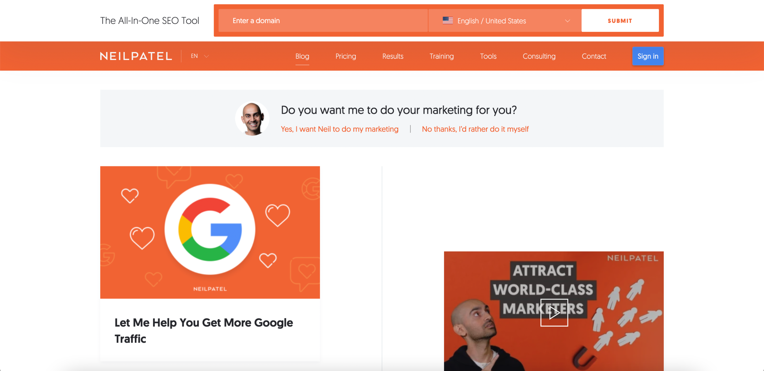The width and height of the screenshot is (764, 371).
Task: Click the Google logo article image
Action: (210, 232)
